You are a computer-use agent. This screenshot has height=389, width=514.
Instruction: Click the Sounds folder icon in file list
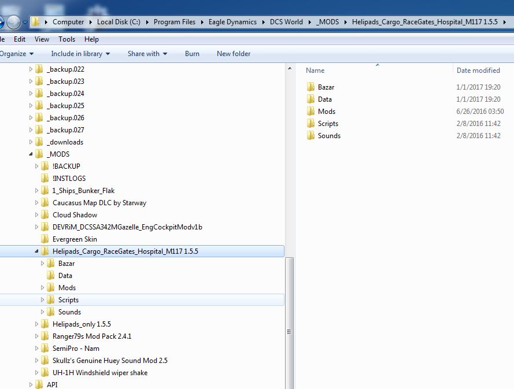[310, 135]
